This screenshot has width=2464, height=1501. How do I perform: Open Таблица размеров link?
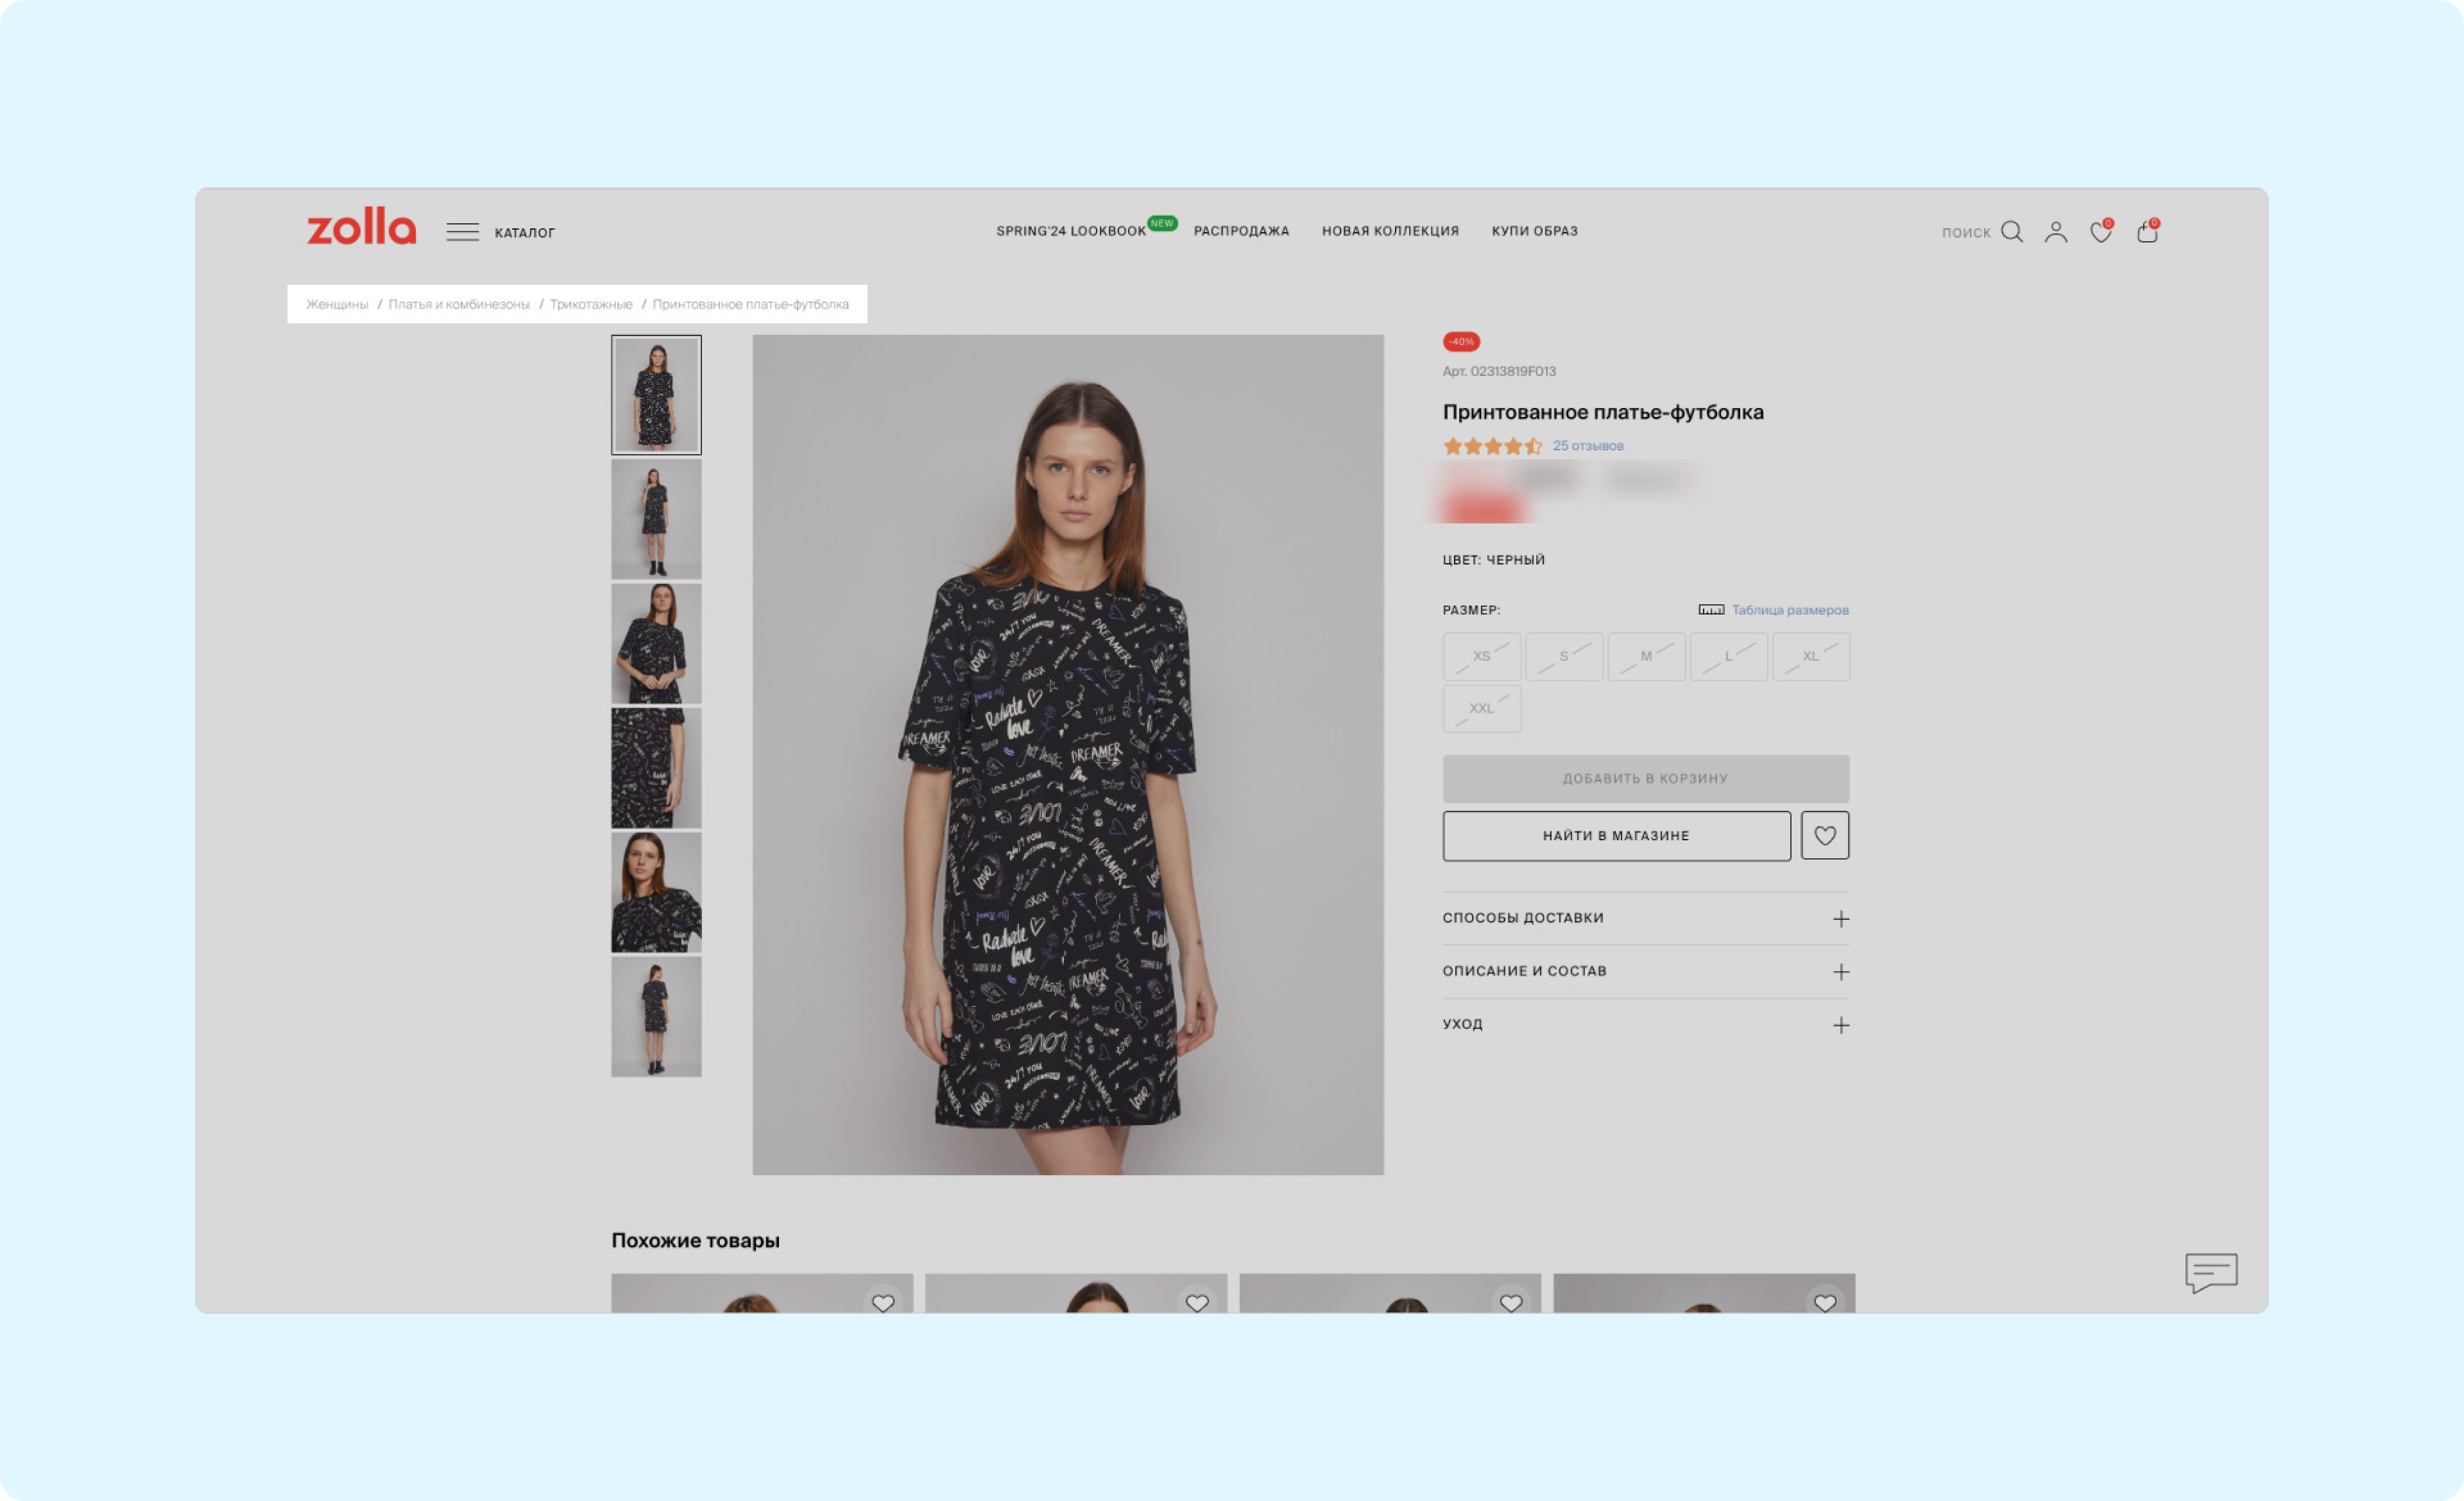[x=1790, y=609]
